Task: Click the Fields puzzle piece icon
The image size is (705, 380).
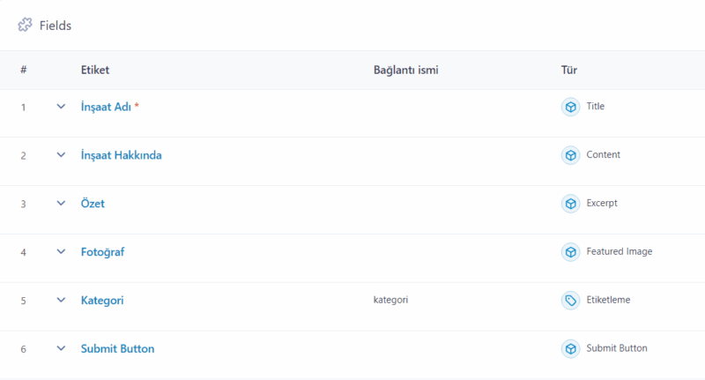Action: pyautogui.click(x=25, y=26)
